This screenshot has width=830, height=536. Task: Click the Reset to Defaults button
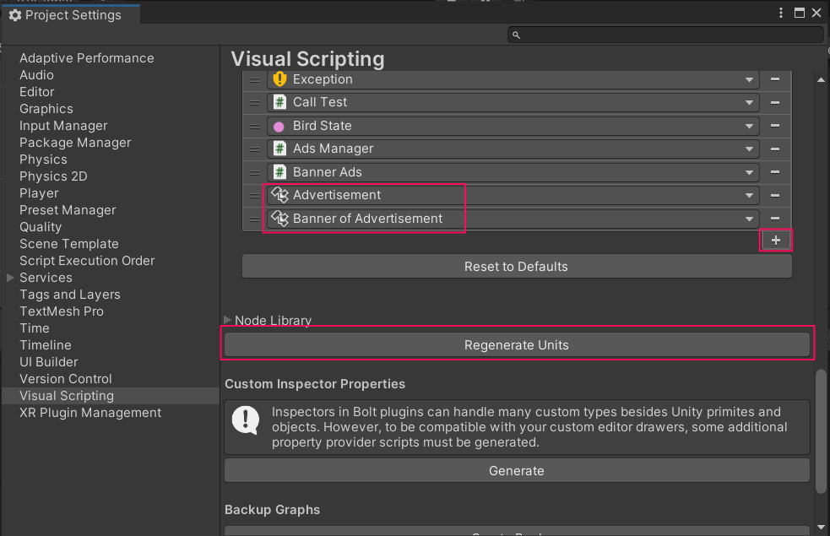pyautogui.click(x=516, y=267)
